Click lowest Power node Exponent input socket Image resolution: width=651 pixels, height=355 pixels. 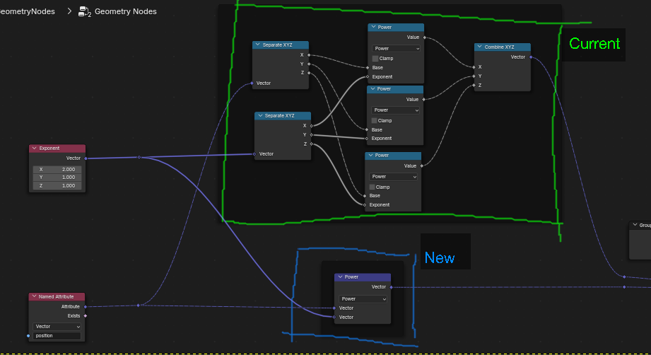click(365, 204)
